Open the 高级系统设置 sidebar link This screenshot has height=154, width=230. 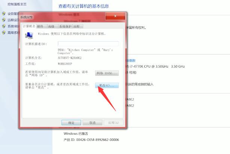(13, 33)
